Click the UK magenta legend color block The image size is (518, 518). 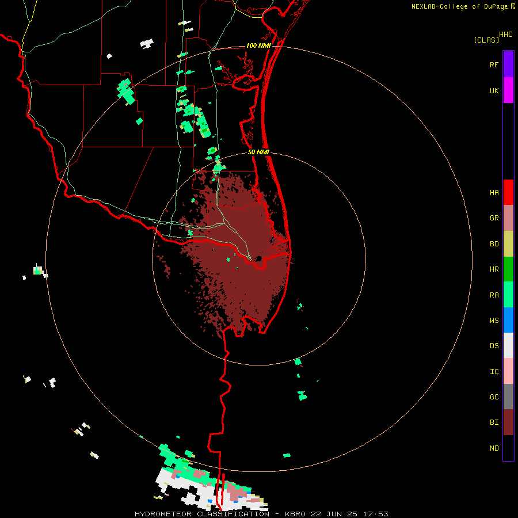[508, 90]
